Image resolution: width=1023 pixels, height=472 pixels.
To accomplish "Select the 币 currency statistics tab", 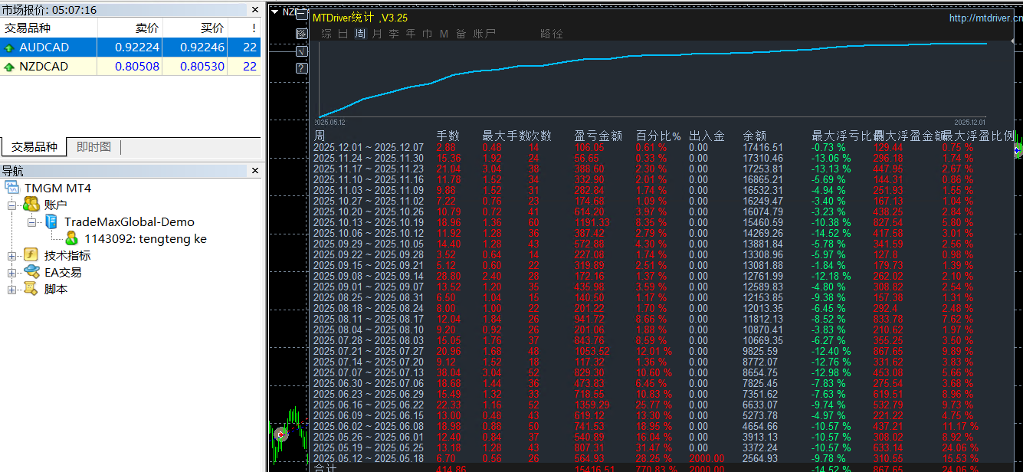I will (427, 34).
